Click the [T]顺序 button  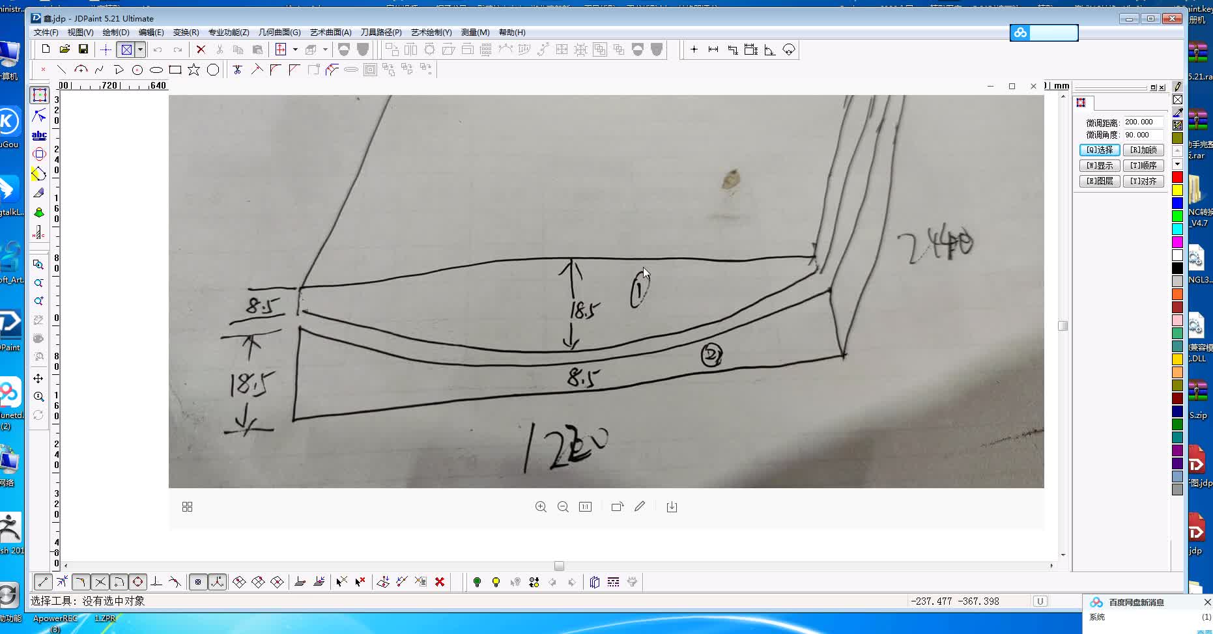1143,165
